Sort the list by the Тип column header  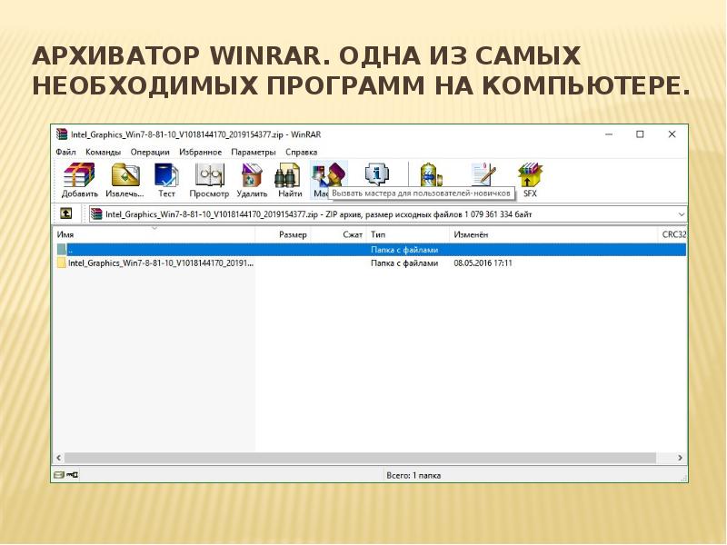coord(408,234)
